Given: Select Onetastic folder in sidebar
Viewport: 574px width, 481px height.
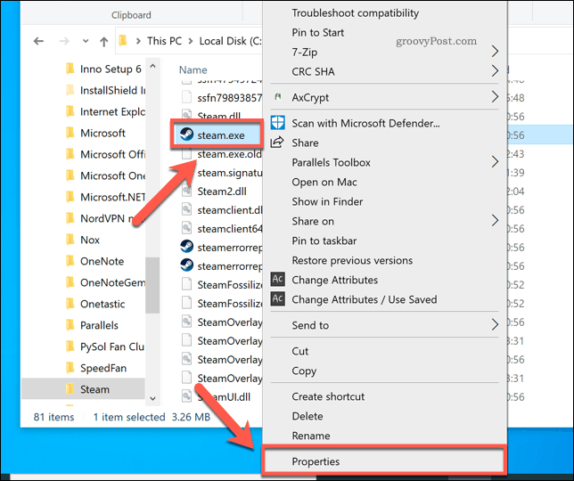Looking at the screenshot, I should (102, 304).
